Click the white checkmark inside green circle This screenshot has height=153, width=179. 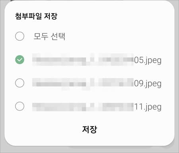[x=19, y=60]
